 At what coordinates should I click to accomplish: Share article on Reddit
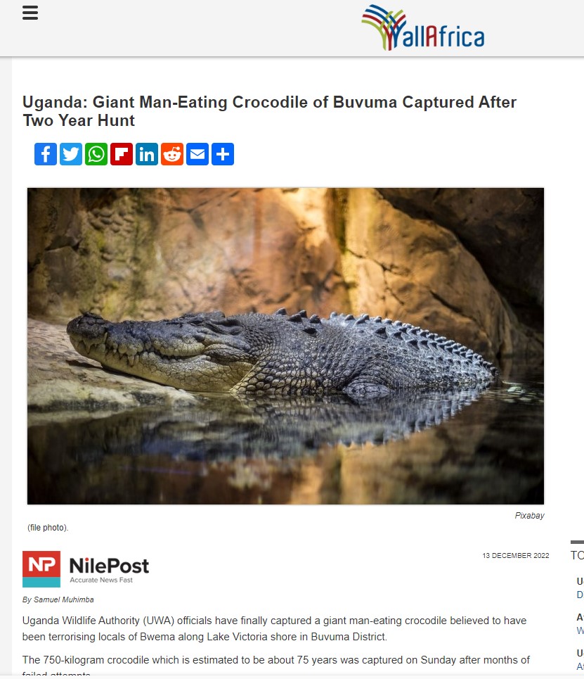click(x=172, y=154)
